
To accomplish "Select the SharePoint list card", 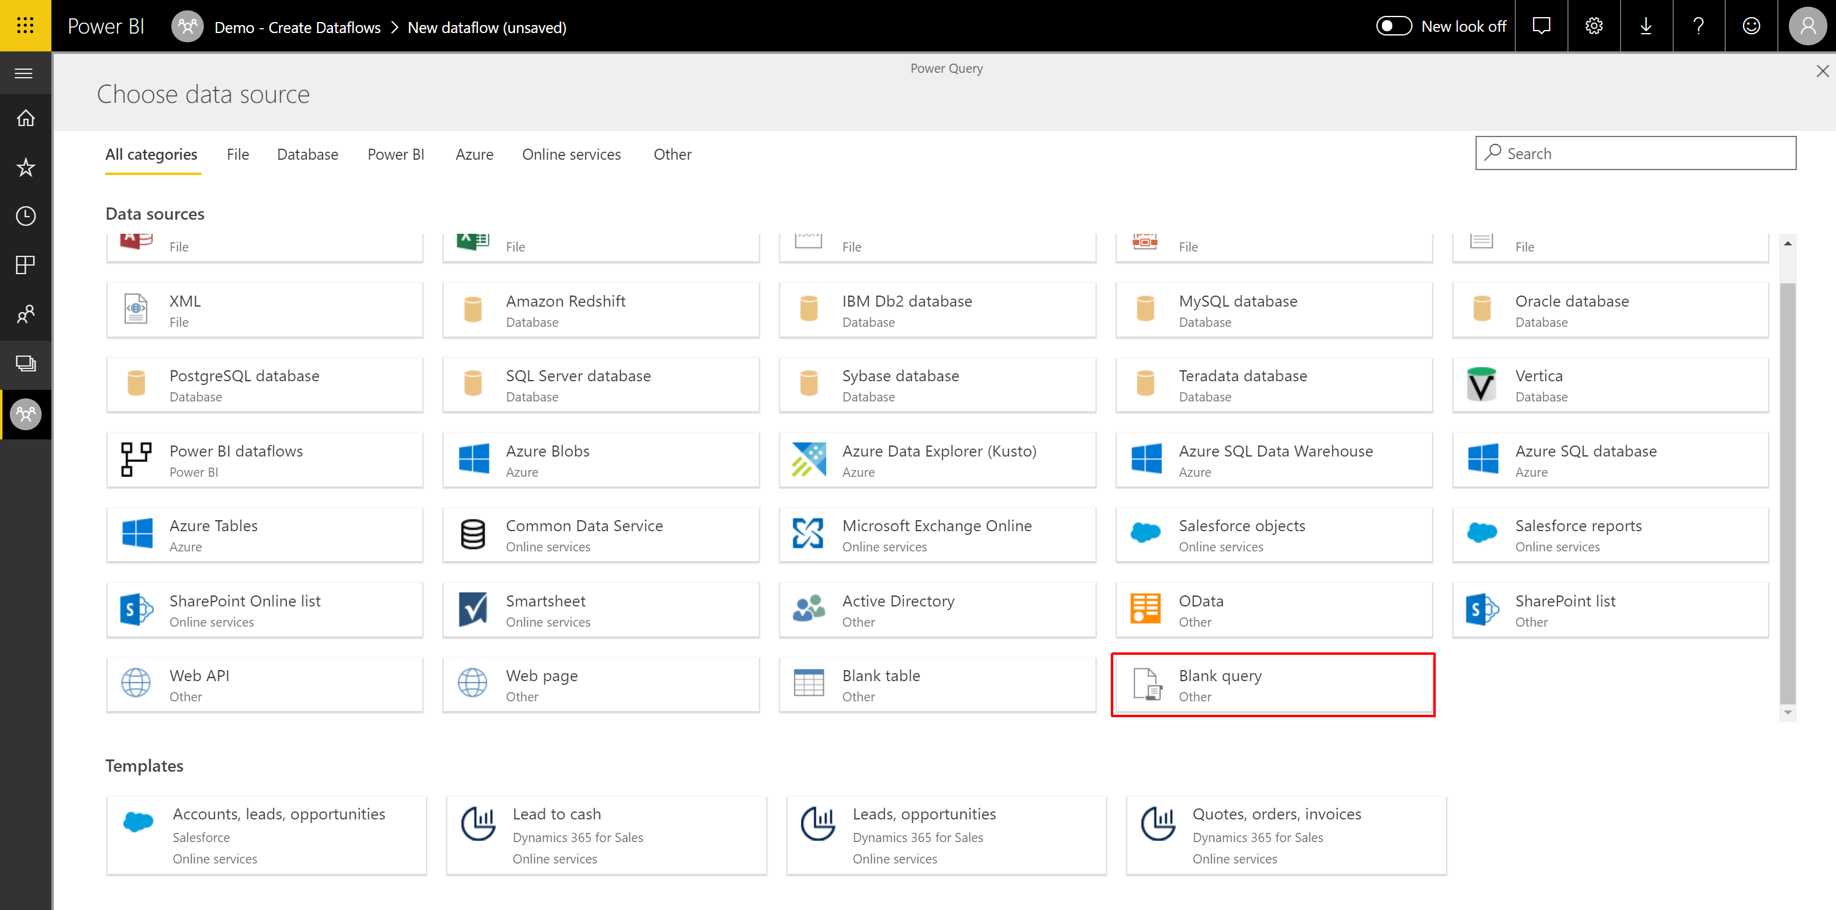I will point(1610,610).
